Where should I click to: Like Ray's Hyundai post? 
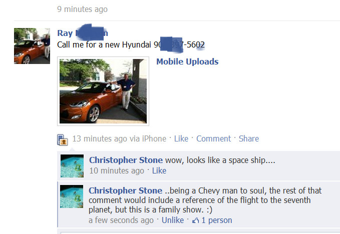point(181,139)
